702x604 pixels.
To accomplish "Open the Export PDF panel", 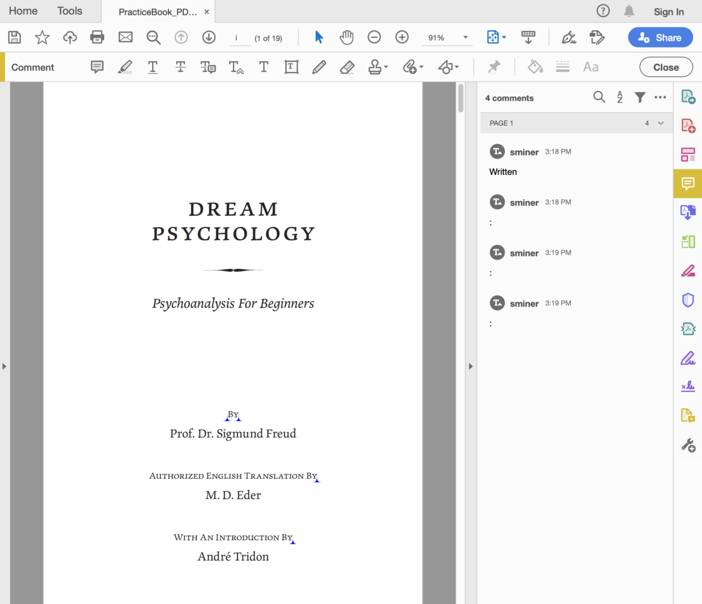I will tap(688, 96).
